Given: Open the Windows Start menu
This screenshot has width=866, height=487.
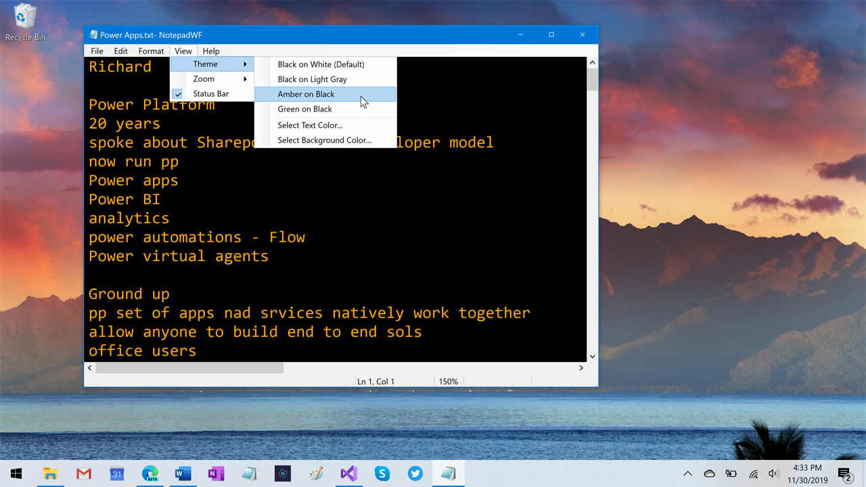Looking at the screenshot, I should click(x=16, y=473).
